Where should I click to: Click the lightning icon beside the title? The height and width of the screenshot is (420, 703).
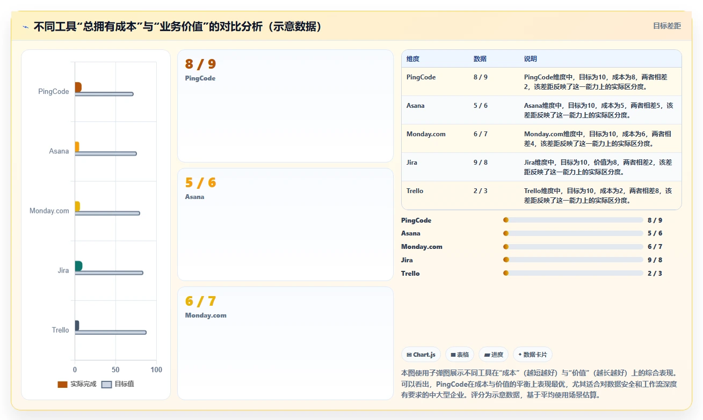coord(26,26)
